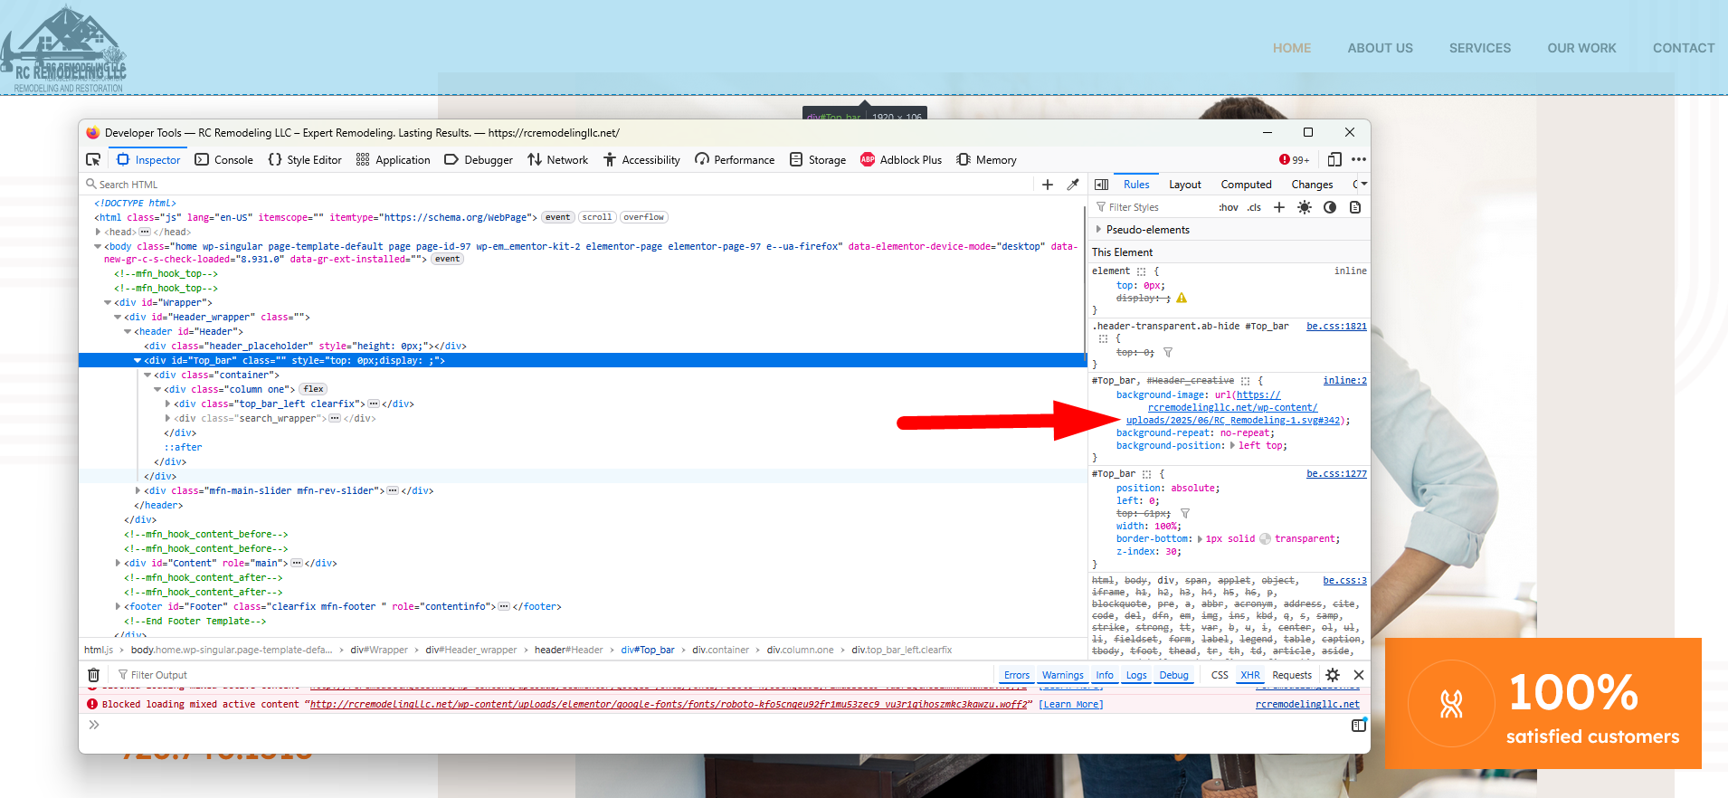Open the Computed styles tab
The width and height of the screenshot is (1728, 798).
point(1246,185)
